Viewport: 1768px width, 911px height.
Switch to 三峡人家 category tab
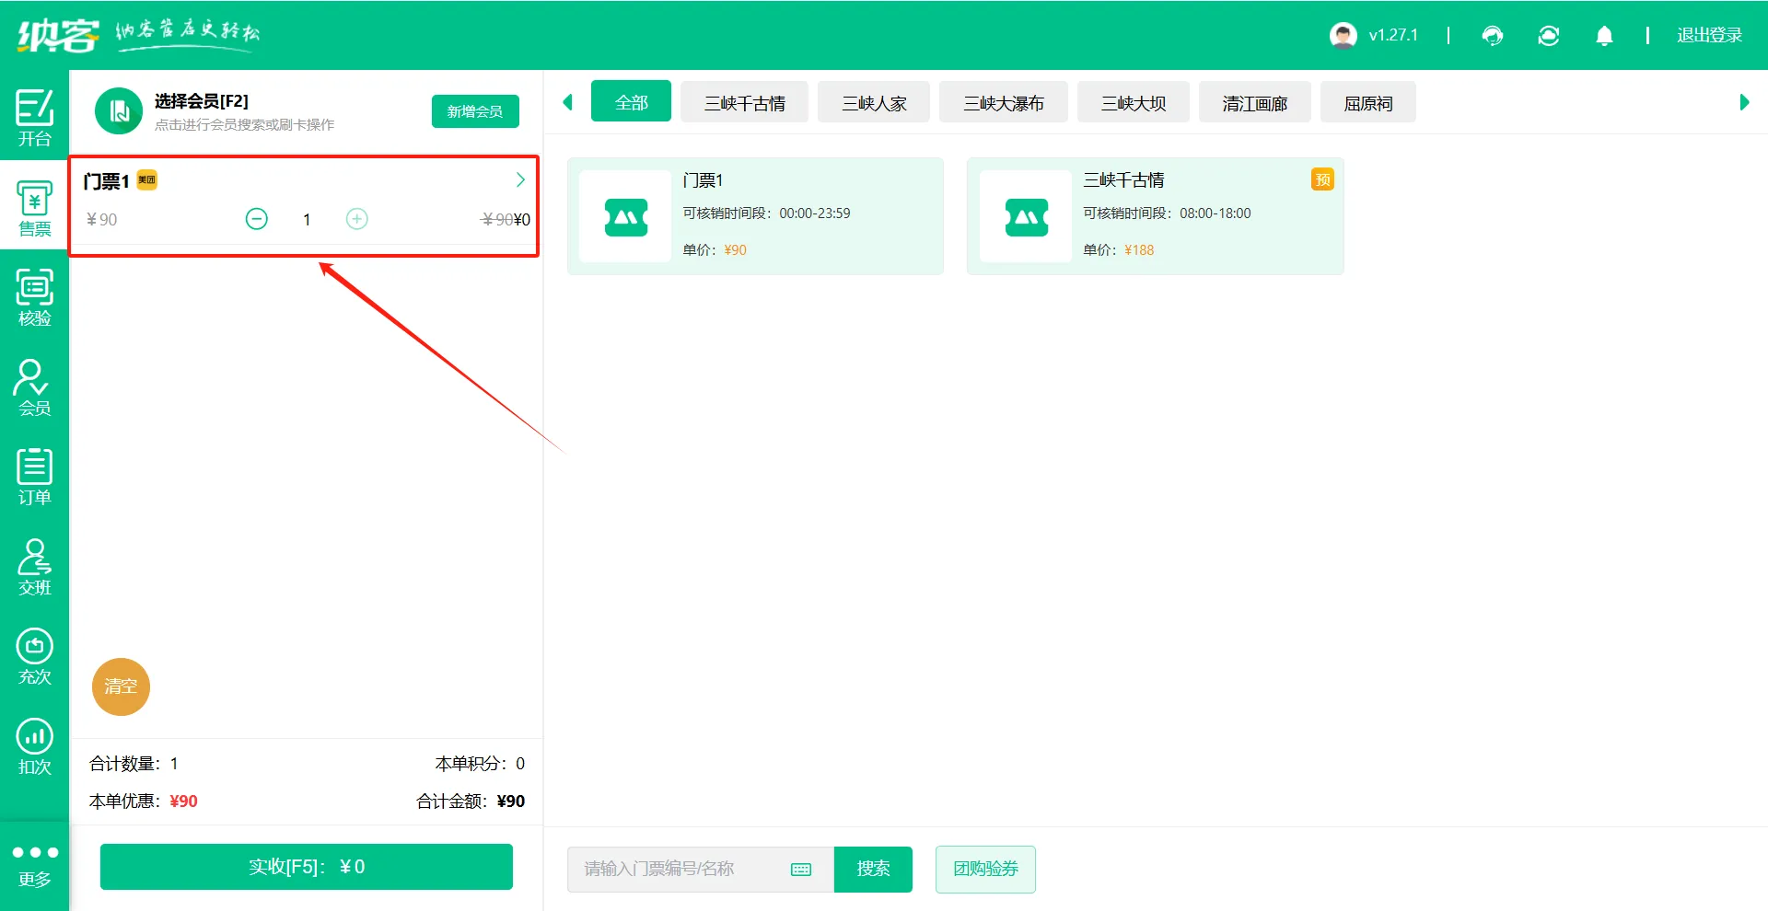pyautogui.click(x=873, y=103)
